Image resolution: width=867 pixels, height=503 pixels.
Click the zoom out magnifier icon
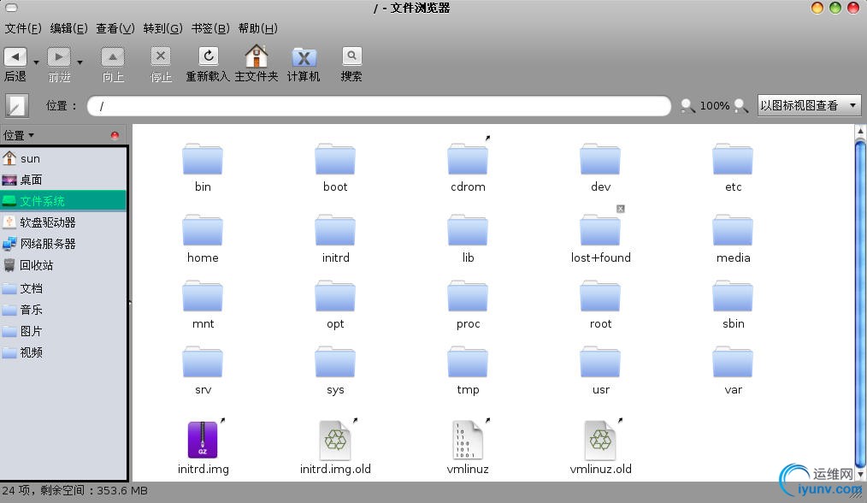coord(687,106)
